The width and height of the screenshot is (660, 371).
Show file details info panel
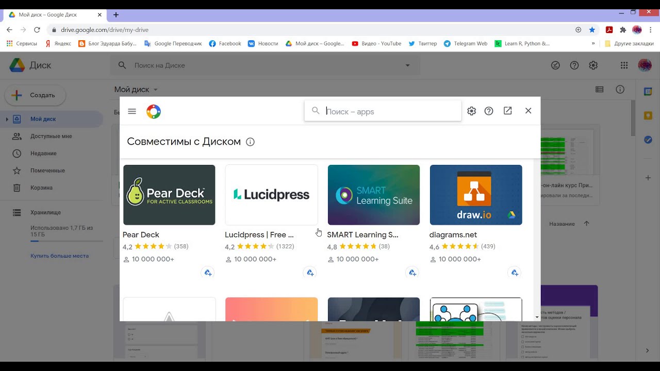click(620, 89)
